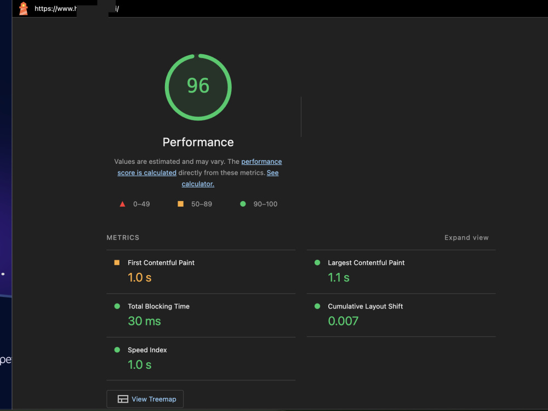Click the 50–89 legend range text

click(202, 204)
